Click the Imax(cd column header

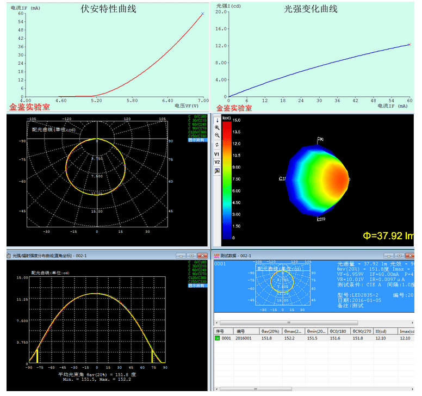pyautogui.click(x=406, y=331)
